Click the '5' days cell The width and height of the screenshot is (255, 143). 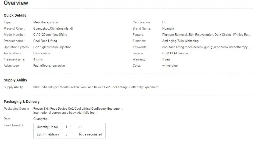(x=69, y=134)
